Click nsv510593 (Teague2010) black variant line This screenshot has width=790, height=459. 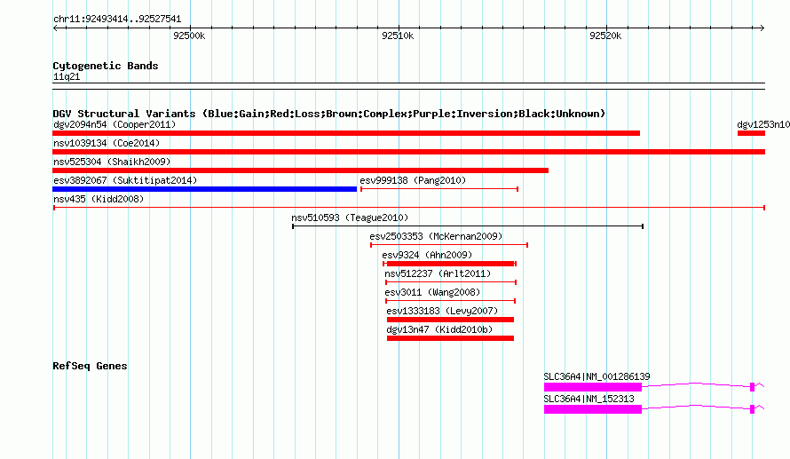(468, 226)
